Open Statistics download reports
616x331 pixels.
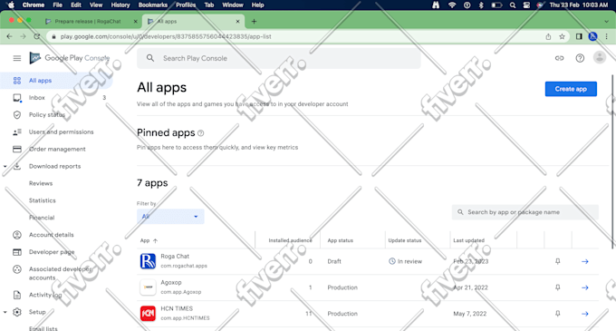(x=42, y=200)
